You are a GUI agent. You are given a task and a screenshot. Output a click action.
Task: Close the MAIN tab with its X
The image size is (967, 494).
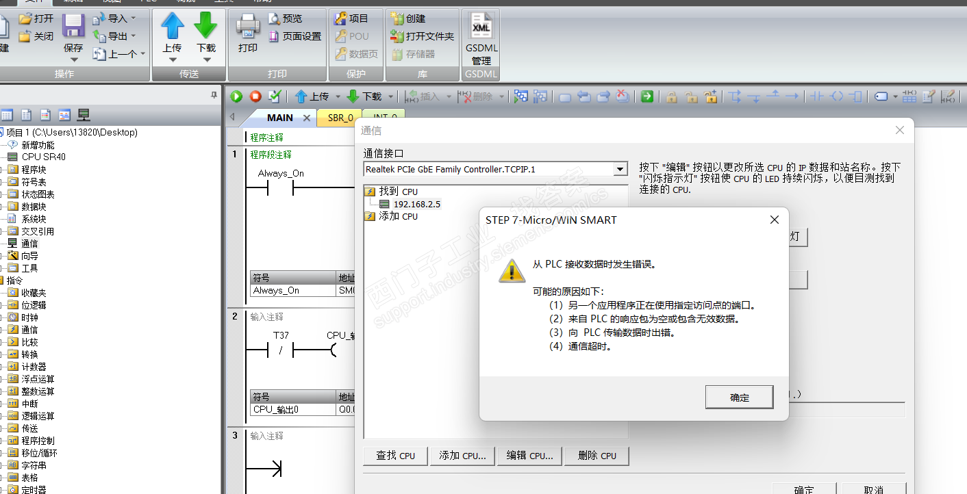coord(306,118)
